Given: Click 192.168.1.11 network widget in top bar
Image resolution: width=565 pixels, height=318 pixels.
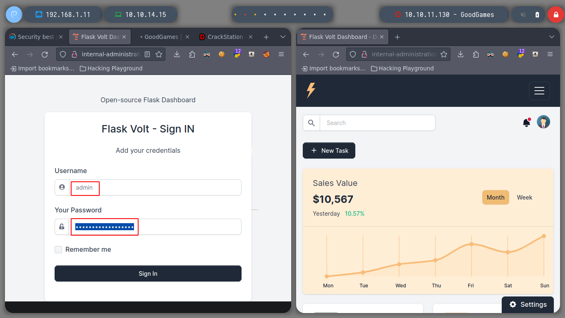Looking at the screenshot, I should 63,14.
